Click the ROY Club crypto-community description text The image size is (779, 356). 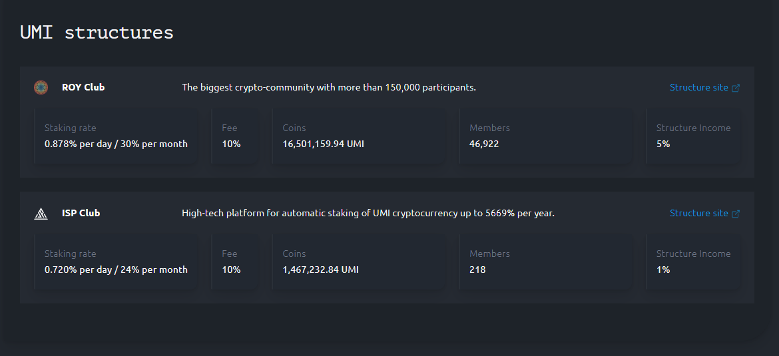point(329,87)
